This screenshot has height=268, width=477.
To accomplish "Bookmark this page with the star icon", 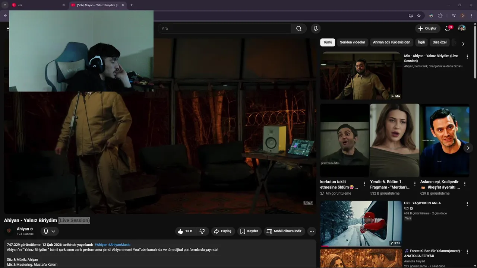I will (x=419, y=16).
